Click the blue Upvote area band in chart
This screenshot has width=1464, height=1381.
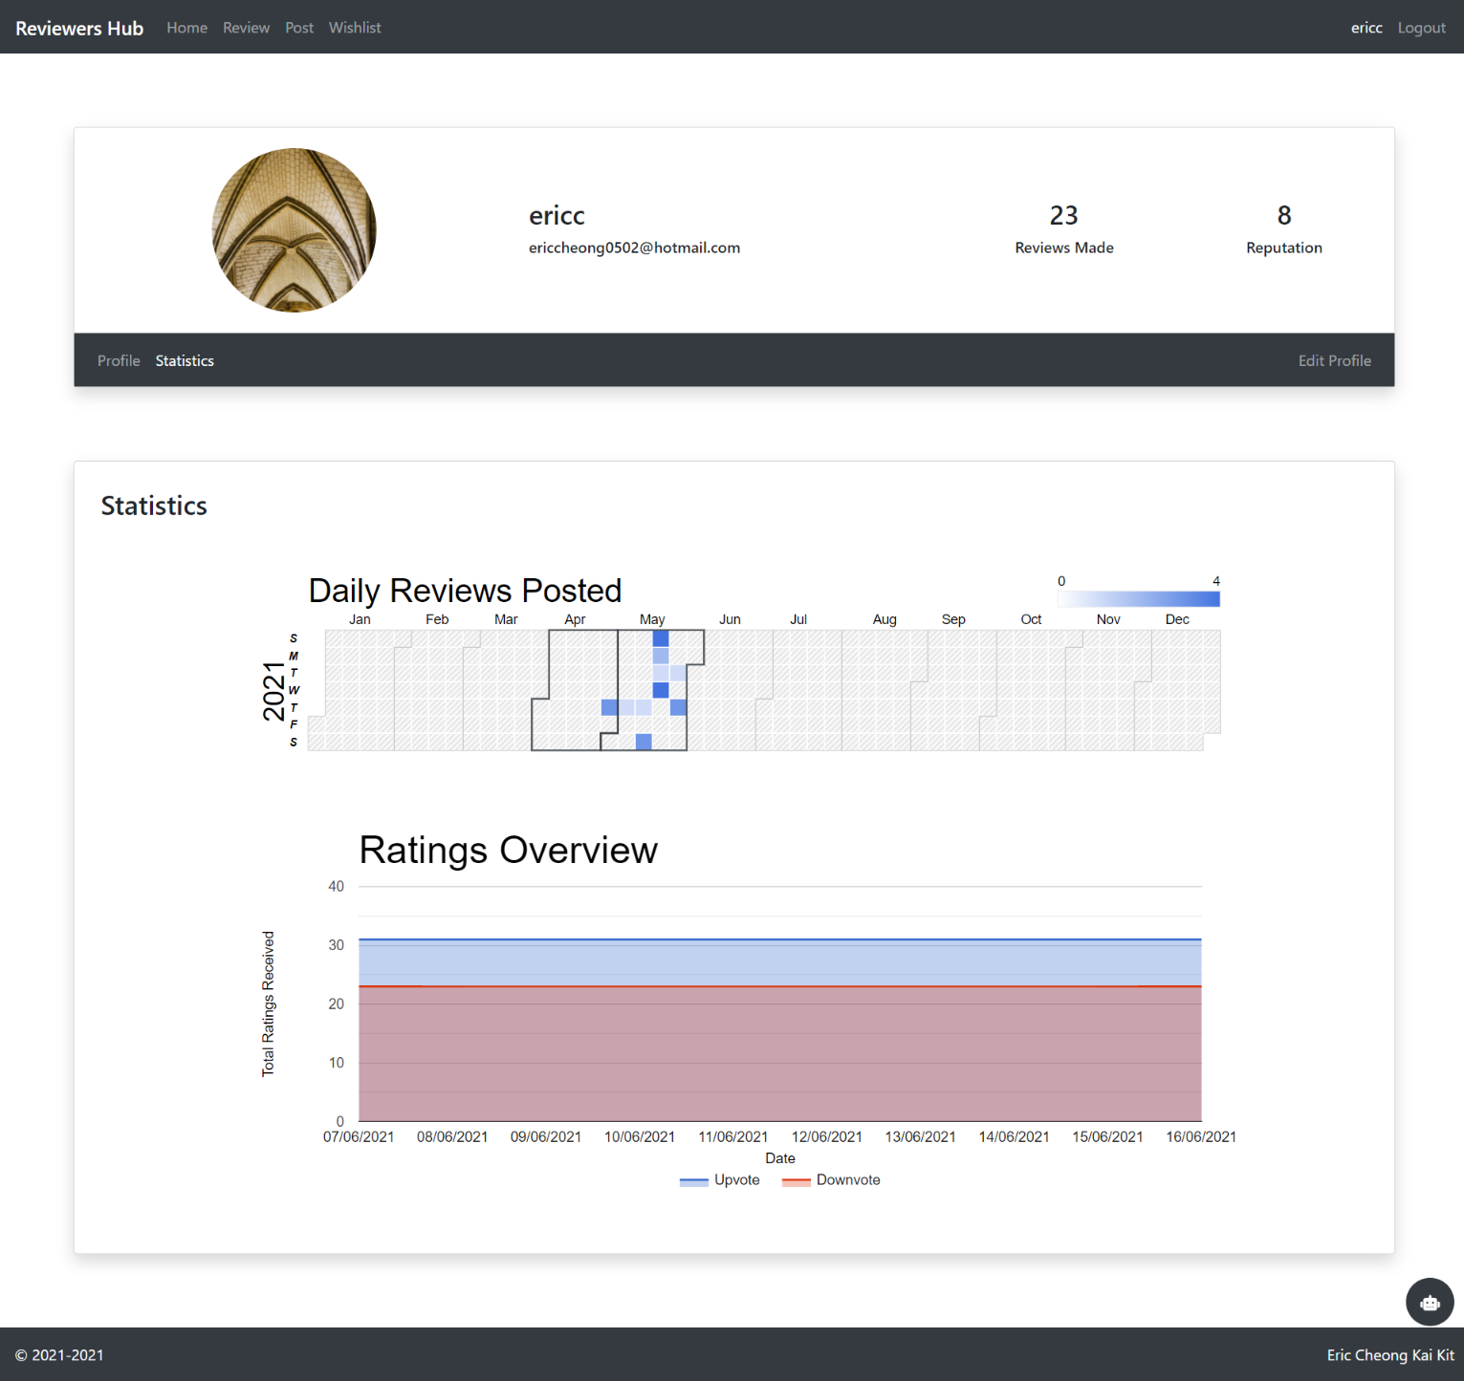(x=780, y=962)
